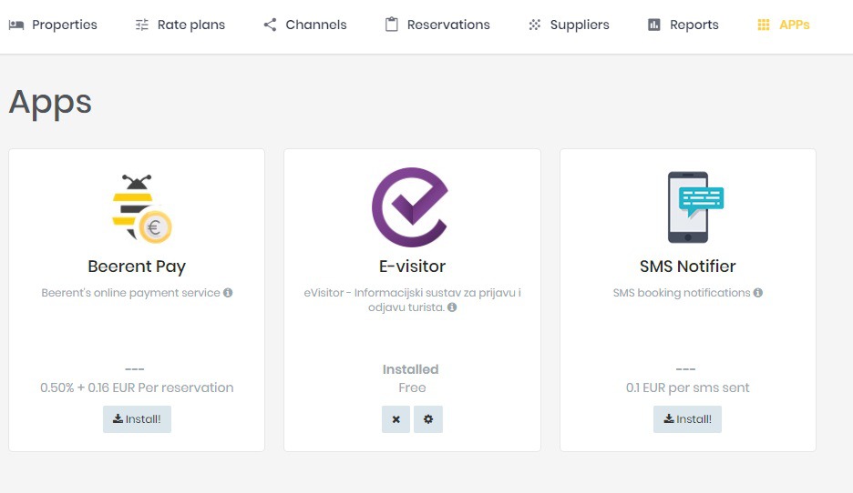This screenshot has width=853, height=493.
Task: Open E-visitor settings with the gear button
Action: pos(428,419)
